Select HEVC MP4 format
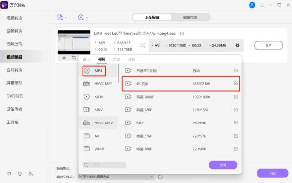 [98, 84]
